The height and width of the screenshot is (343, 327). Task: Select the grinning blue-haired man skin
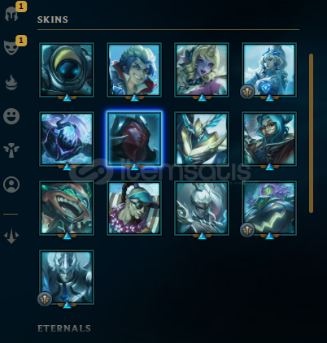pos(134,70)
